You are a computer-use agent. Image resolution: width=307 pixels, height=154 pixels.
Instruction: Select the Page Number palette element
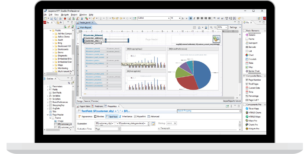(253, 80)
